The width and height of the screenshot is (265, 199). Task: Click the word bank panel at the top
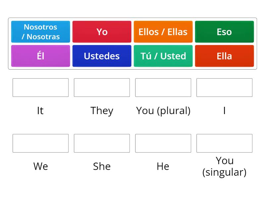[x=132, y=44]
